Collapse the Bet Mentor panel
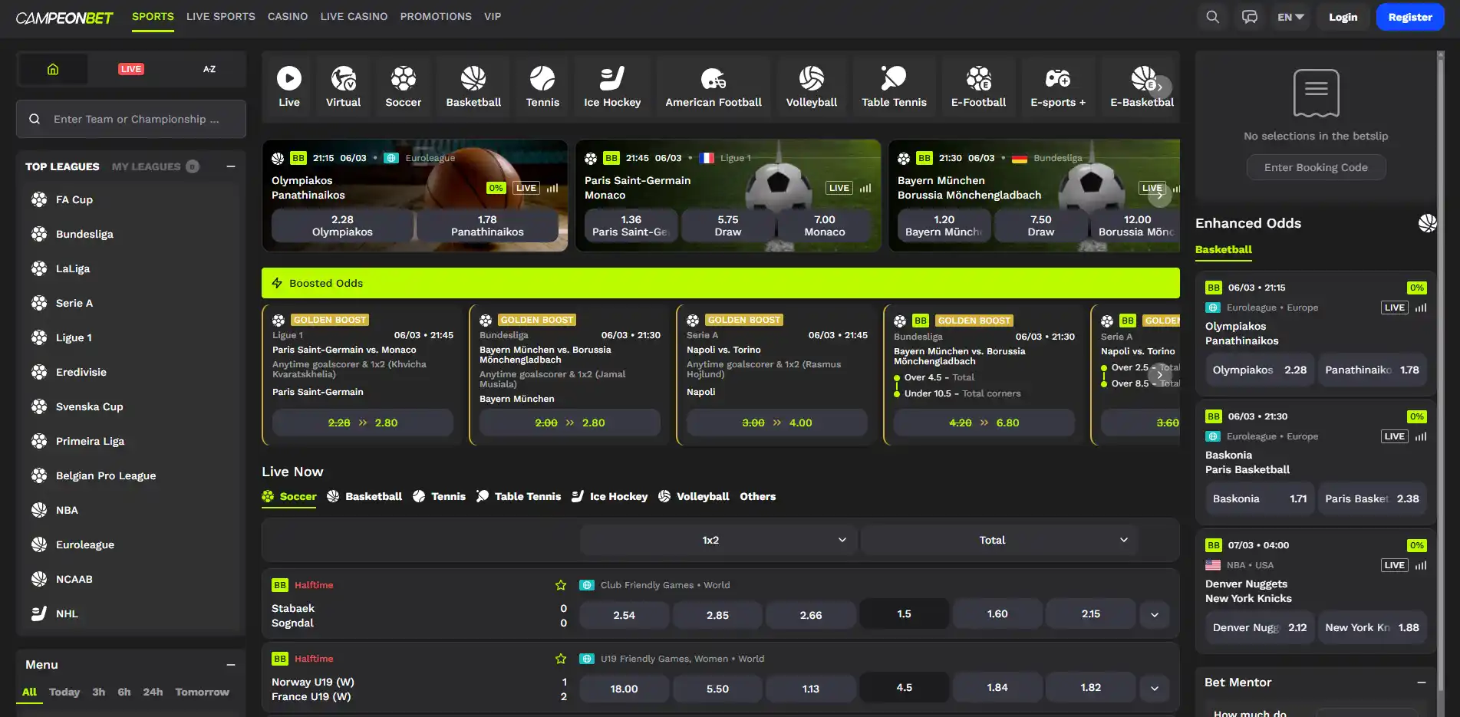 click(1422, 682)
